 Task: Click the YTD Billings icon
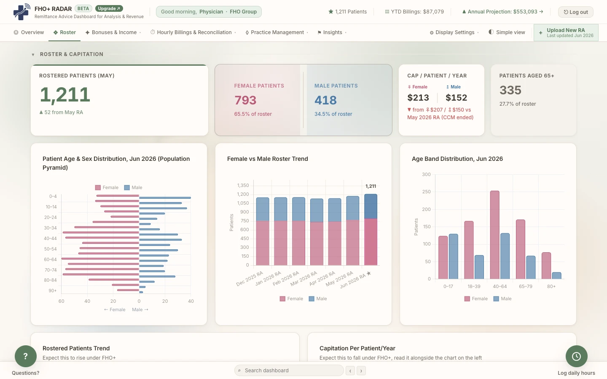(387, 12)
